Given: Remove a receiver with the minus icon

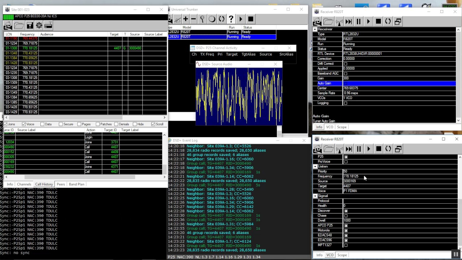Looking at the screenshot, I should 193,19.
